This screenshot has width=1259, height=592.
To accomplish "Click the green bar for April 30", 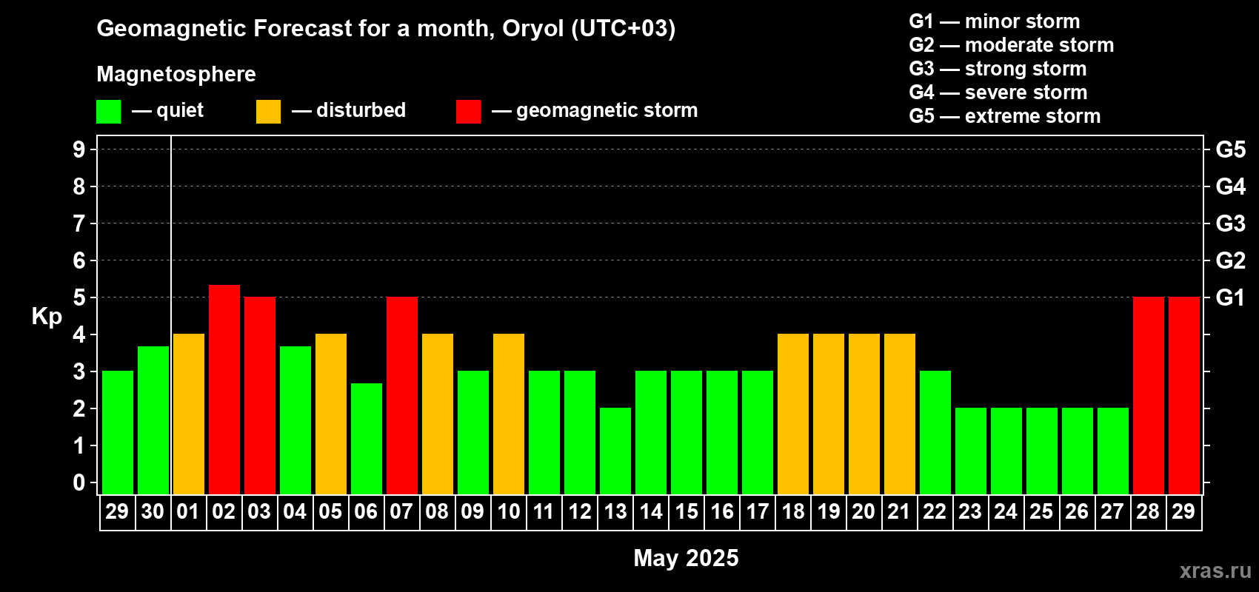I will pos(153,420).
